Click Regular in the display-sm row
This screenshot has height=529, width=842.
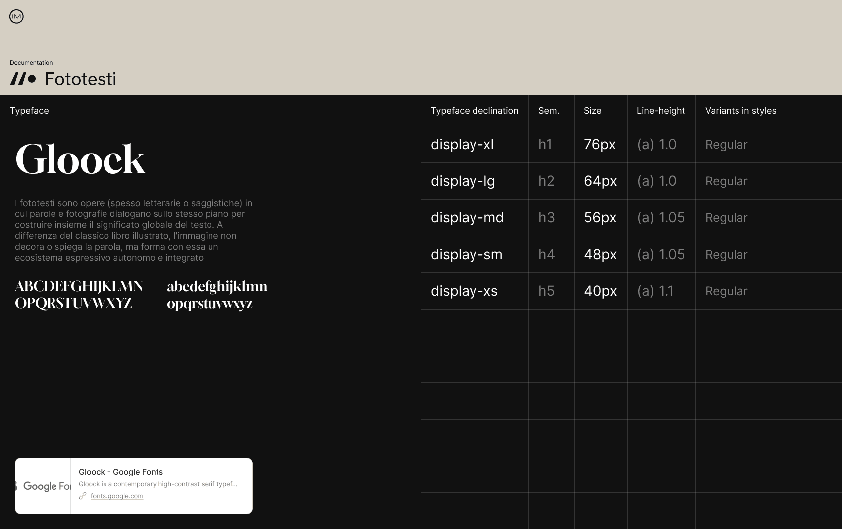(x=726, y=255)
